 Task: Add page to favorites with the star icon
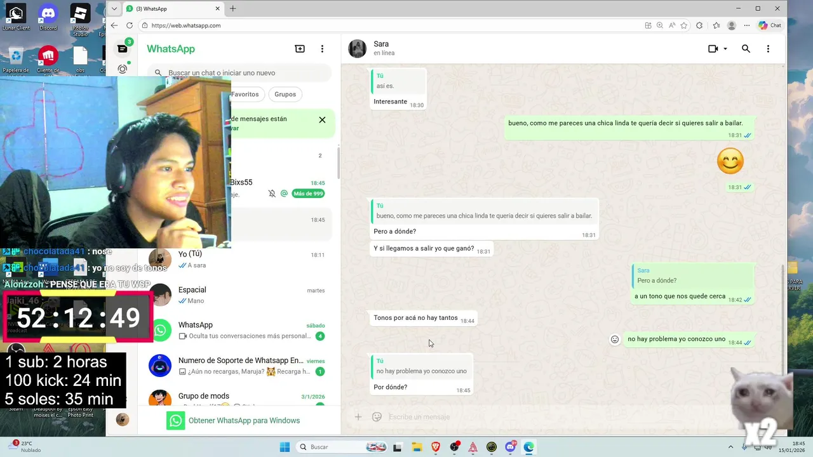pyautogui.click(x=684, y=25)
